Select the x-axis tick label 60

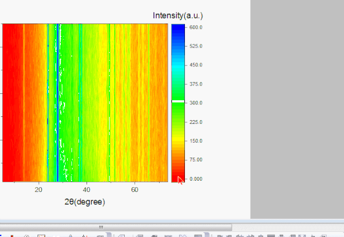click(135, 189)
